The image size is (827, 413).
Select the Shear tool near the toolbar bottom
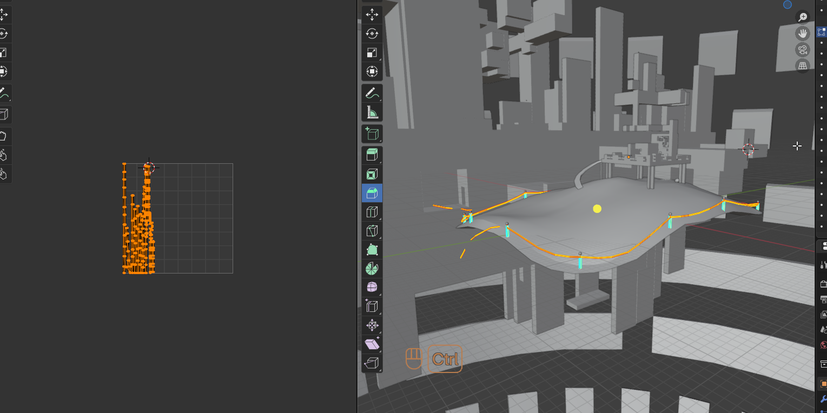372,344
